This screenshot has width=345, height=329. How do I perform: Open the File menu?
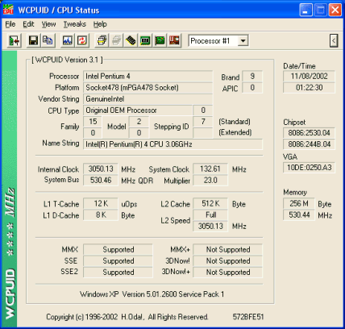click(10, 24)
